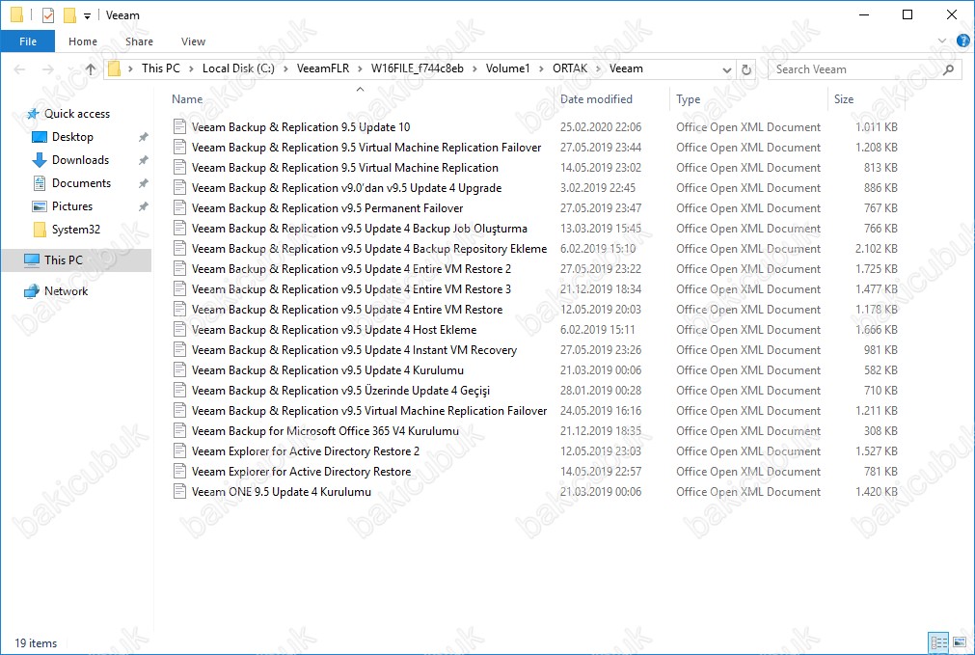Image resolution: width=975 pixels, height=655 pixels.
Task: Sort by the Date modified column header
Action: (x=596, y=99)
